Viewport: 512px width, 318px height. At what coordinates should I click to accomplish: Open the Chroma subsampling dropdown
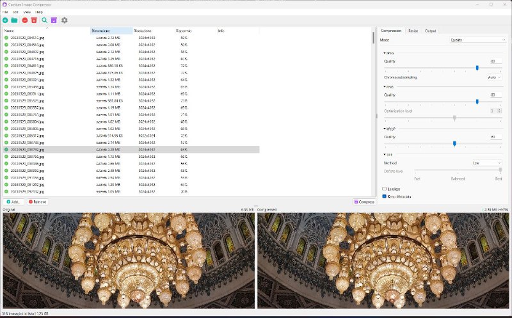(x=493, y=77)
